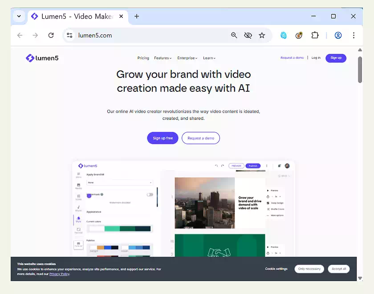Click the Sign up free button
The height and width of the screenshot is (294, 374).
click(x=163, y=138)
